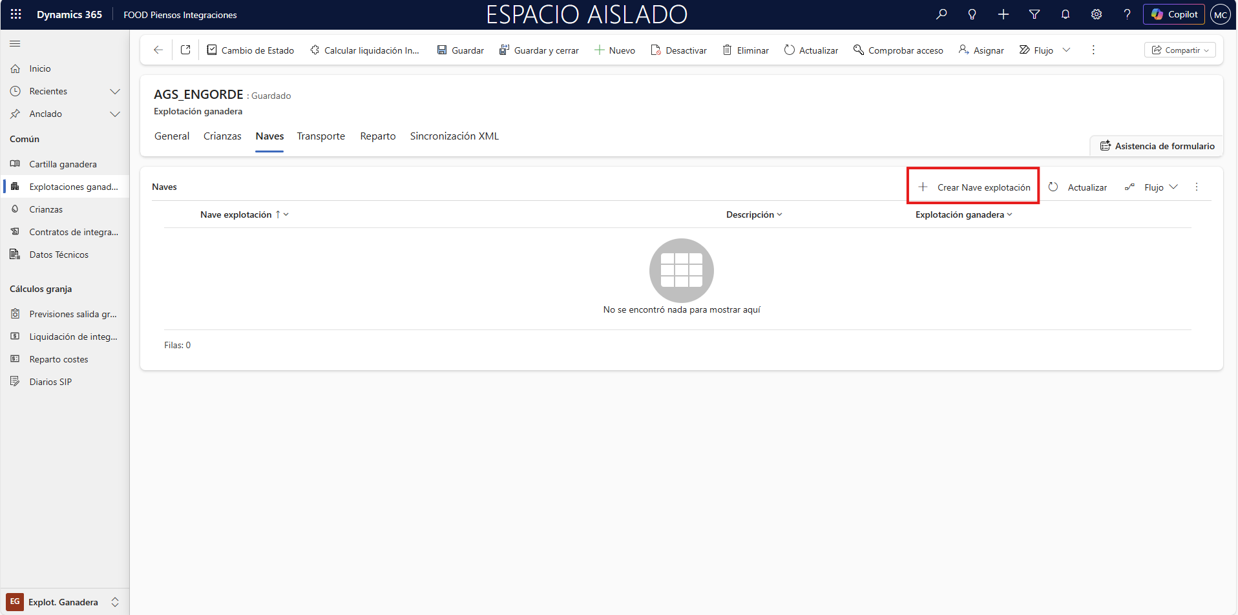The height and width of the screenshot is (615, 1238).
Task: Open record in new window icon
Action: tap(185, 50)
